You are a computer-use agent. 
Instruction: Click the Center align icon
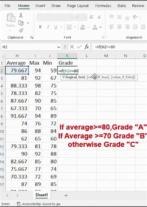(x=119, y=27)
